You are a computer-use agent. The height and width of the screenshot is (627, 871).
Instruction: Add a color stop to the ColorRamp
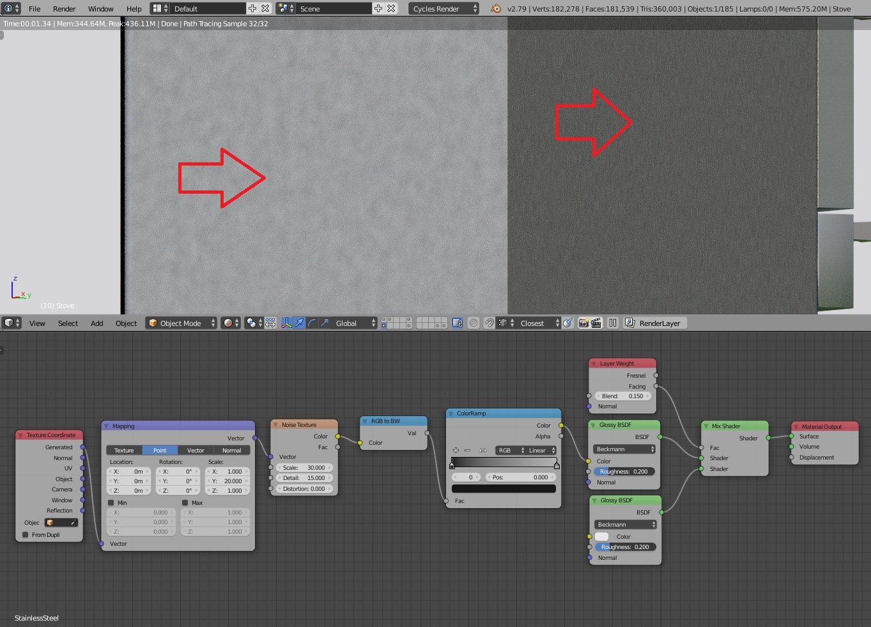click(x=456, y=450)
